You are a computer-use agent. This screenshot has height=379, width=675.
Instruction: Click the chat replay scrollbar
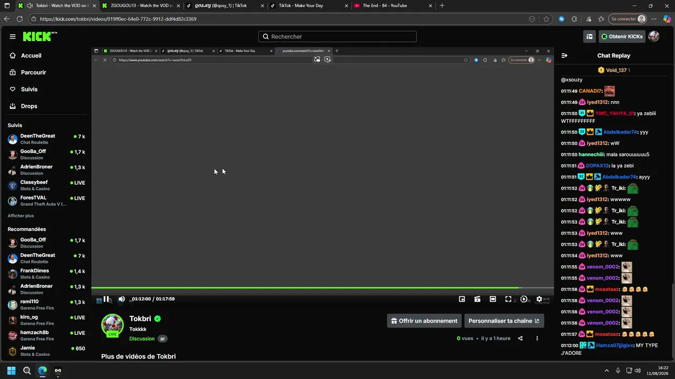click(673, 321)
